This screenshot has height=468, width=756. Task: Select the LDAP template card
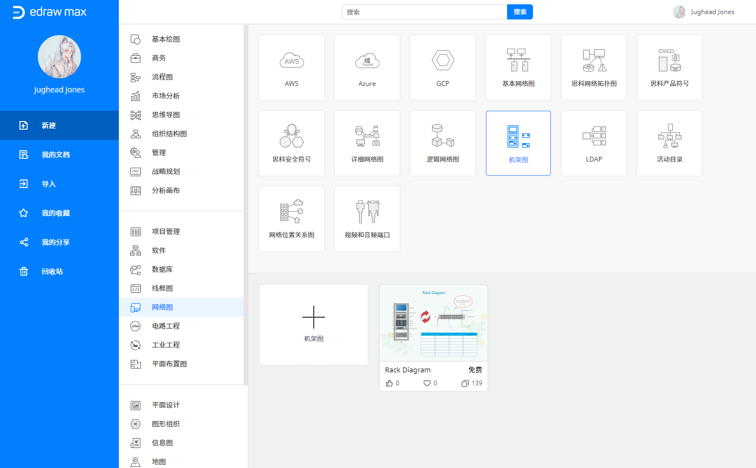(594, 143)
